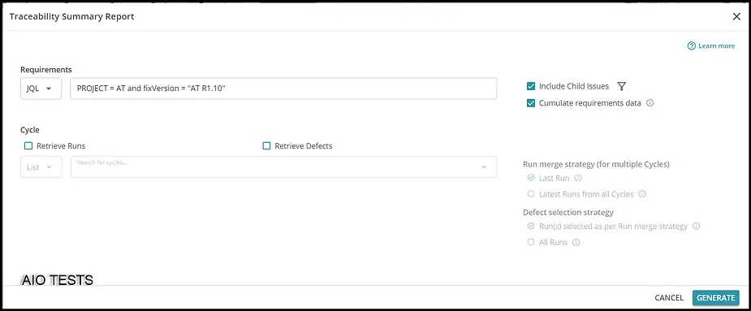Open the JQL requirements type dropdown

click(41, 89)
